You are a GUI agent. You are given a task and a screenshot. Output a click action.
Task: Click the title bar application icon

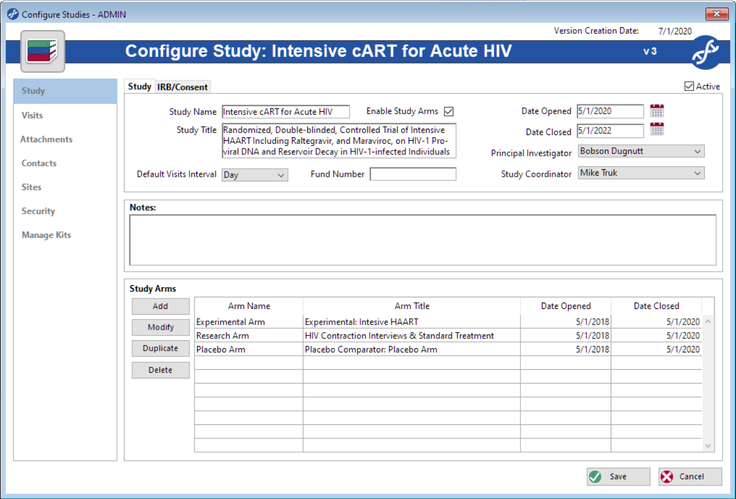point(13,14)
